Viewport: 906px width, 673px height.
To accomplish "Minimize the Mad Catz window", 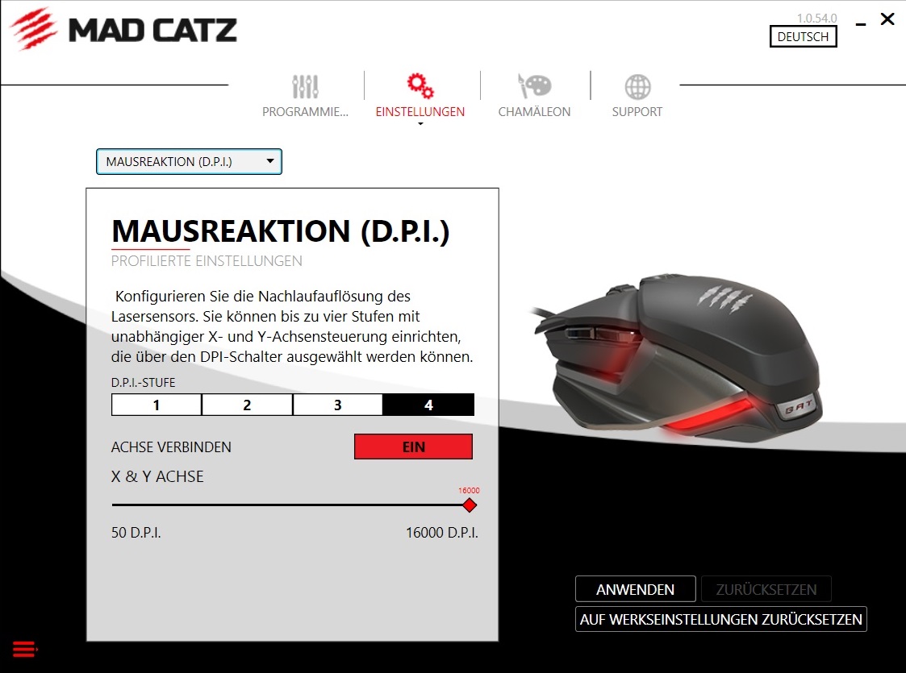I will tap(861, 24).
